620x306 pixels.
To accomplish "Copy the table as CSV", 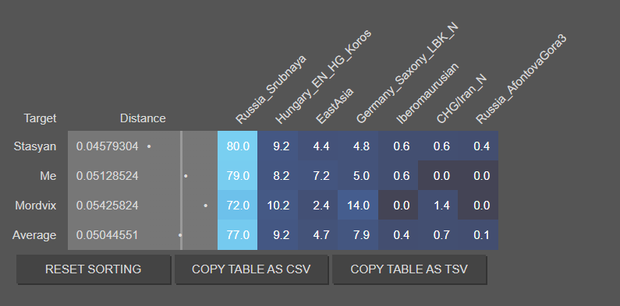I will [251, 269].
